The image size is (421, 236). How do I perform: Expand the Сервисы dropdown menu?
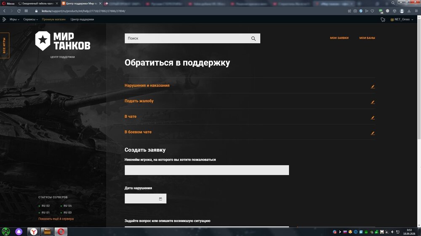[30, 19]
